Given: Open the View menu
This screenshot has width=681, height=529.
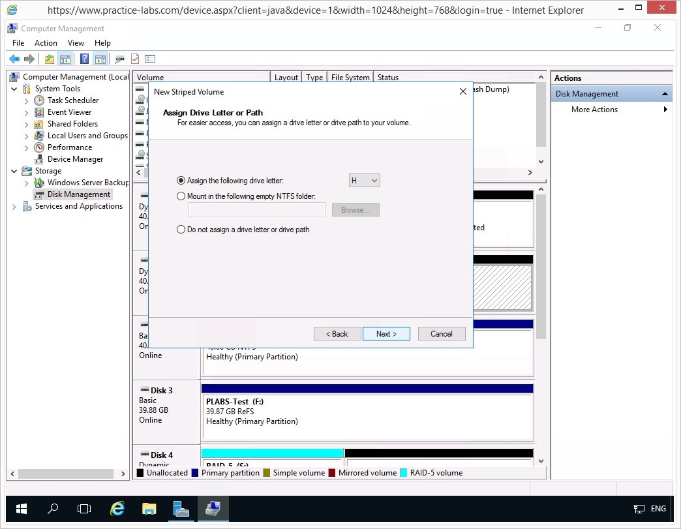Looking at the screenshot, I should (x=76, y=43).
